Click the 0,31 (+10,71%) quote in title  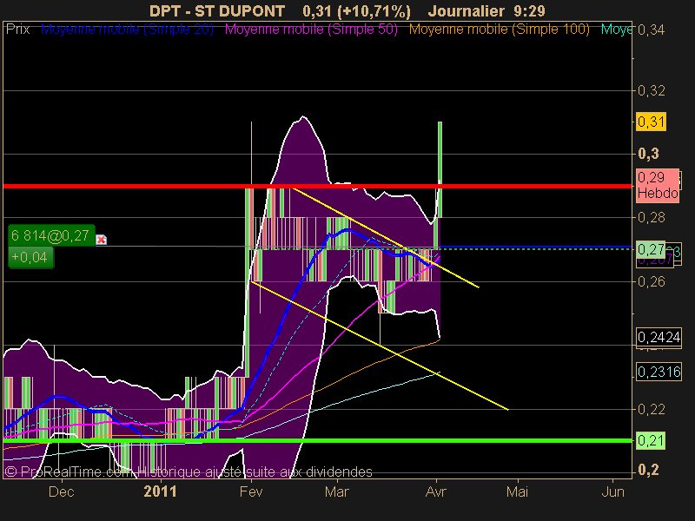click(x=357, y=11)
